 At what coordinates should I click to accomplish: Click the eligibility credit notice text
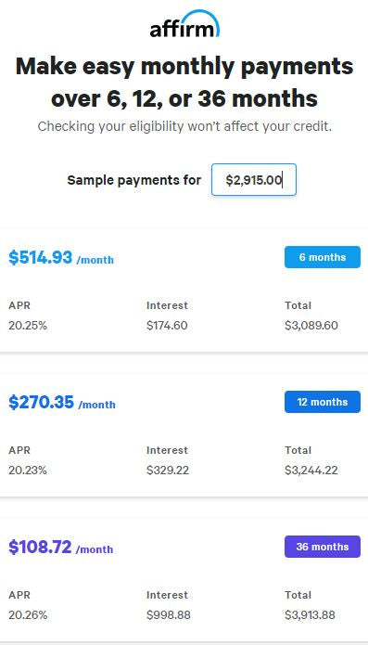tap(184, 127)
